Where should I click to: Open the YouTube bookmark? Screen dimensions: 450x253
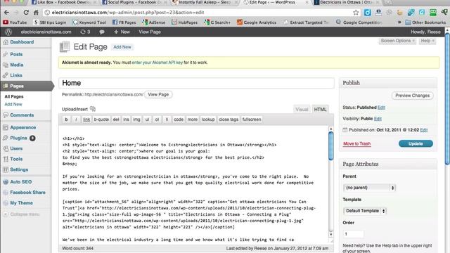[x=15, y=22]
